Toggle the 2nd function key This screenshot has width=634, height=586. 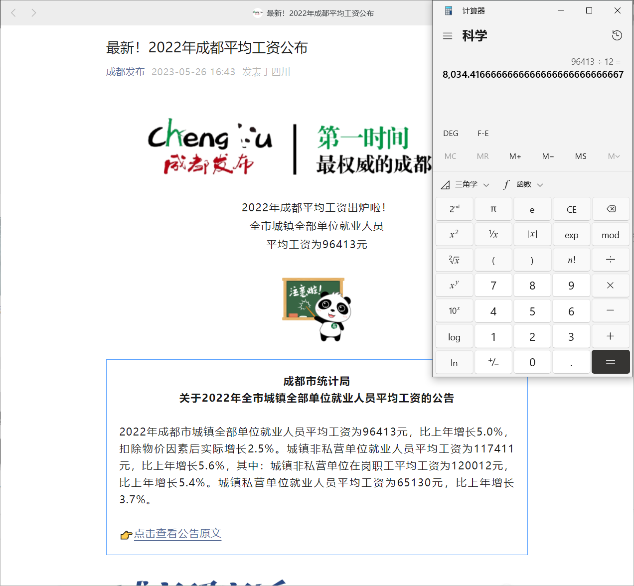click(x=454, y=209)
